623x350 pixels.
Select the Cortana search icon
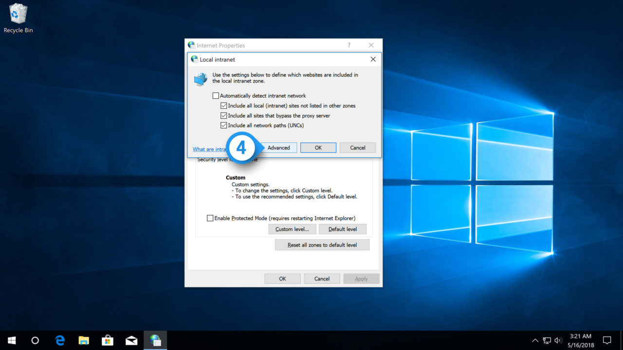coord(35,340)
